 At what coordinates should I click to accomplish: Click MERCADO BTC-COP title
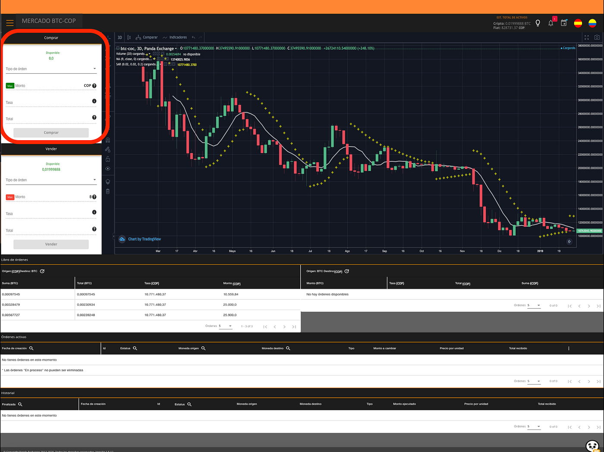coord(49,21)
